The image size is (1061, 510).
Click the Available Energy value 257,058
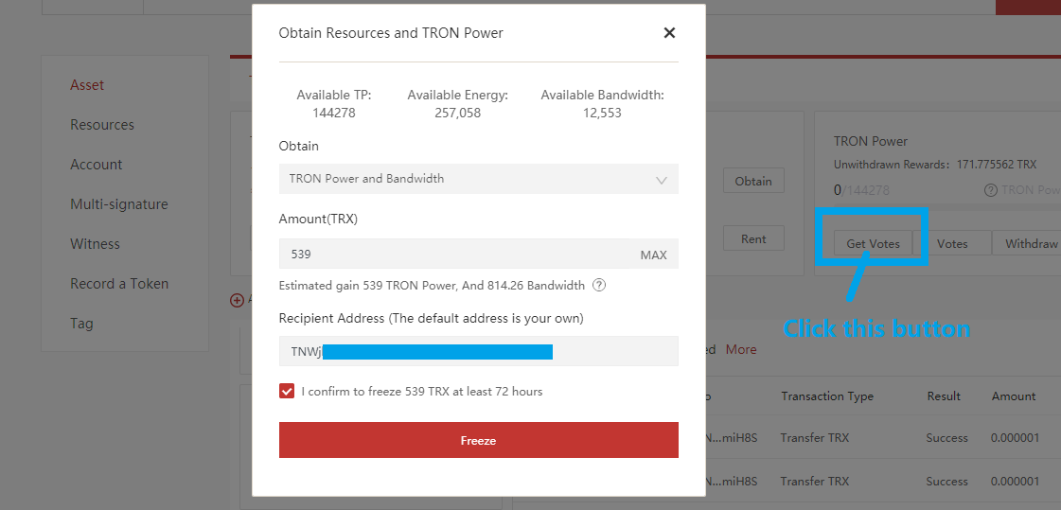coord(457,113)
